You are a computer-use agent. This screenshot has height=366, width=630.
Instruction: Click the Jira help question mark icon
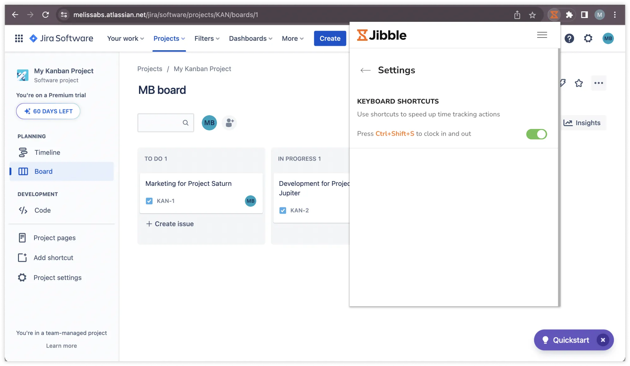(x=569, y=39)
